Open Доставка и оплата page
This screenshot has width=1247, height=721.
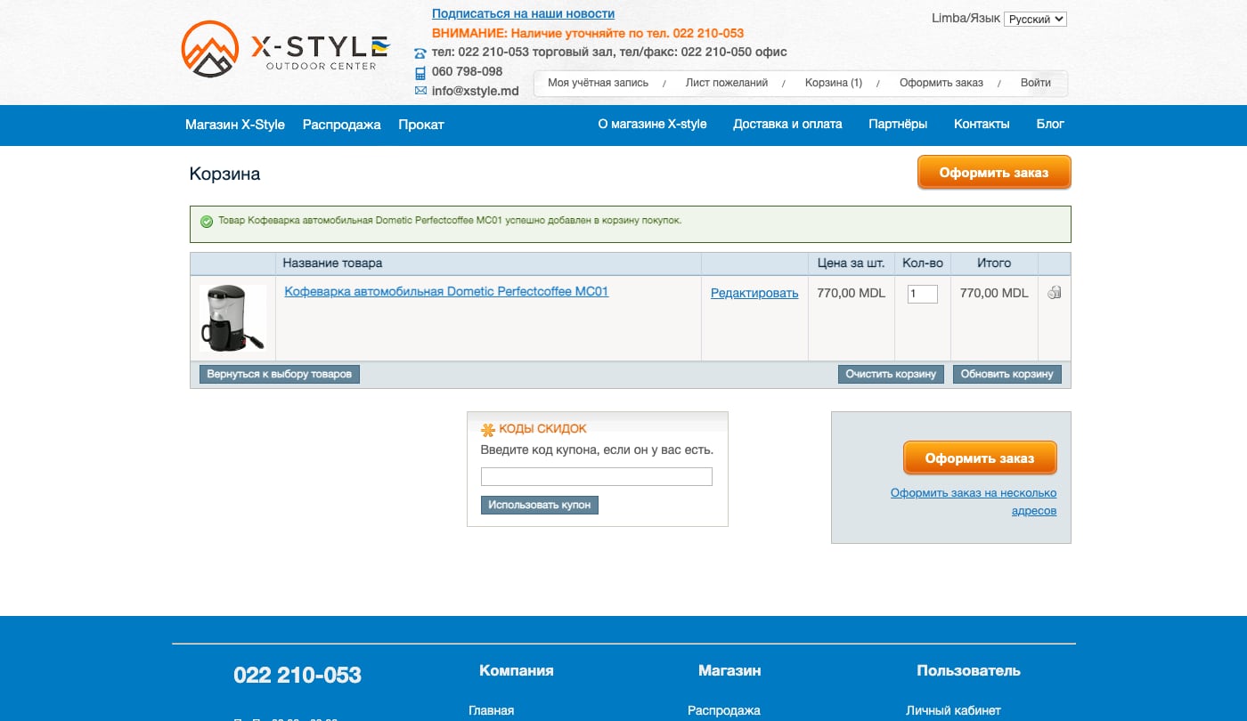[x=787, y=125]
